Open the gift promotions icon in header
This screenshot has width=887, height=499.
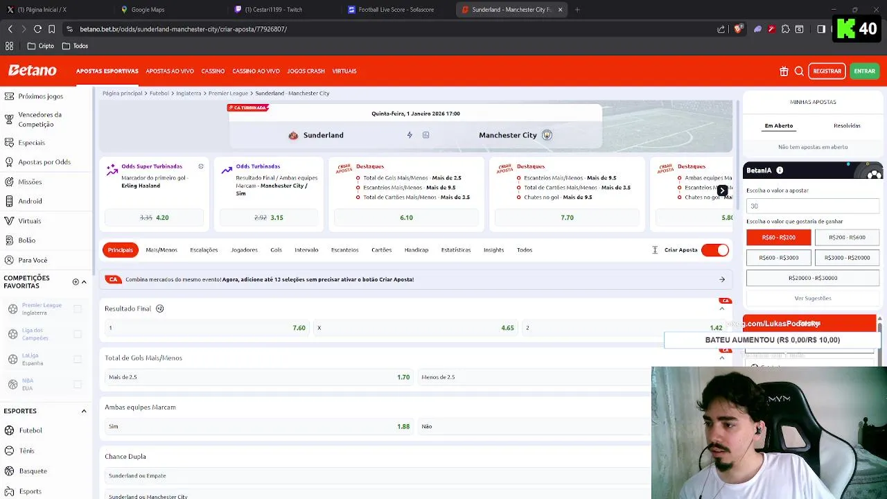(784, 71)
